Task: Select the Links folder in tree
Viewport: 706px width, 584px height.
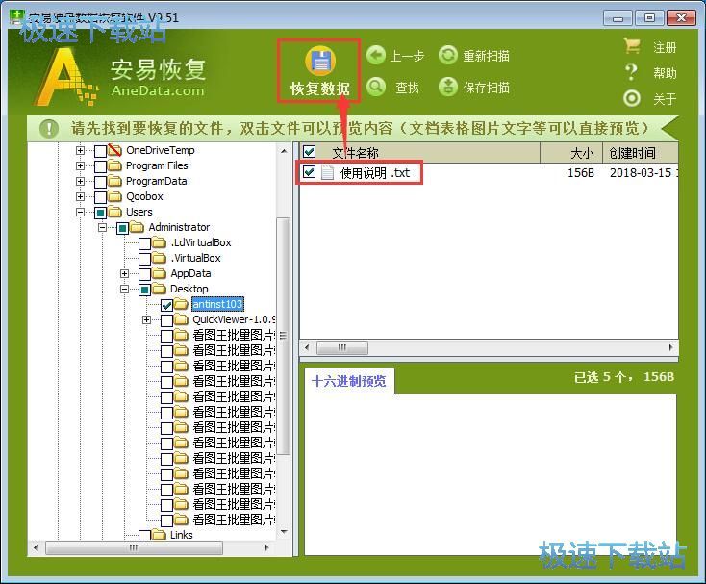Action: pyautogui.click(x=182, y=535)
